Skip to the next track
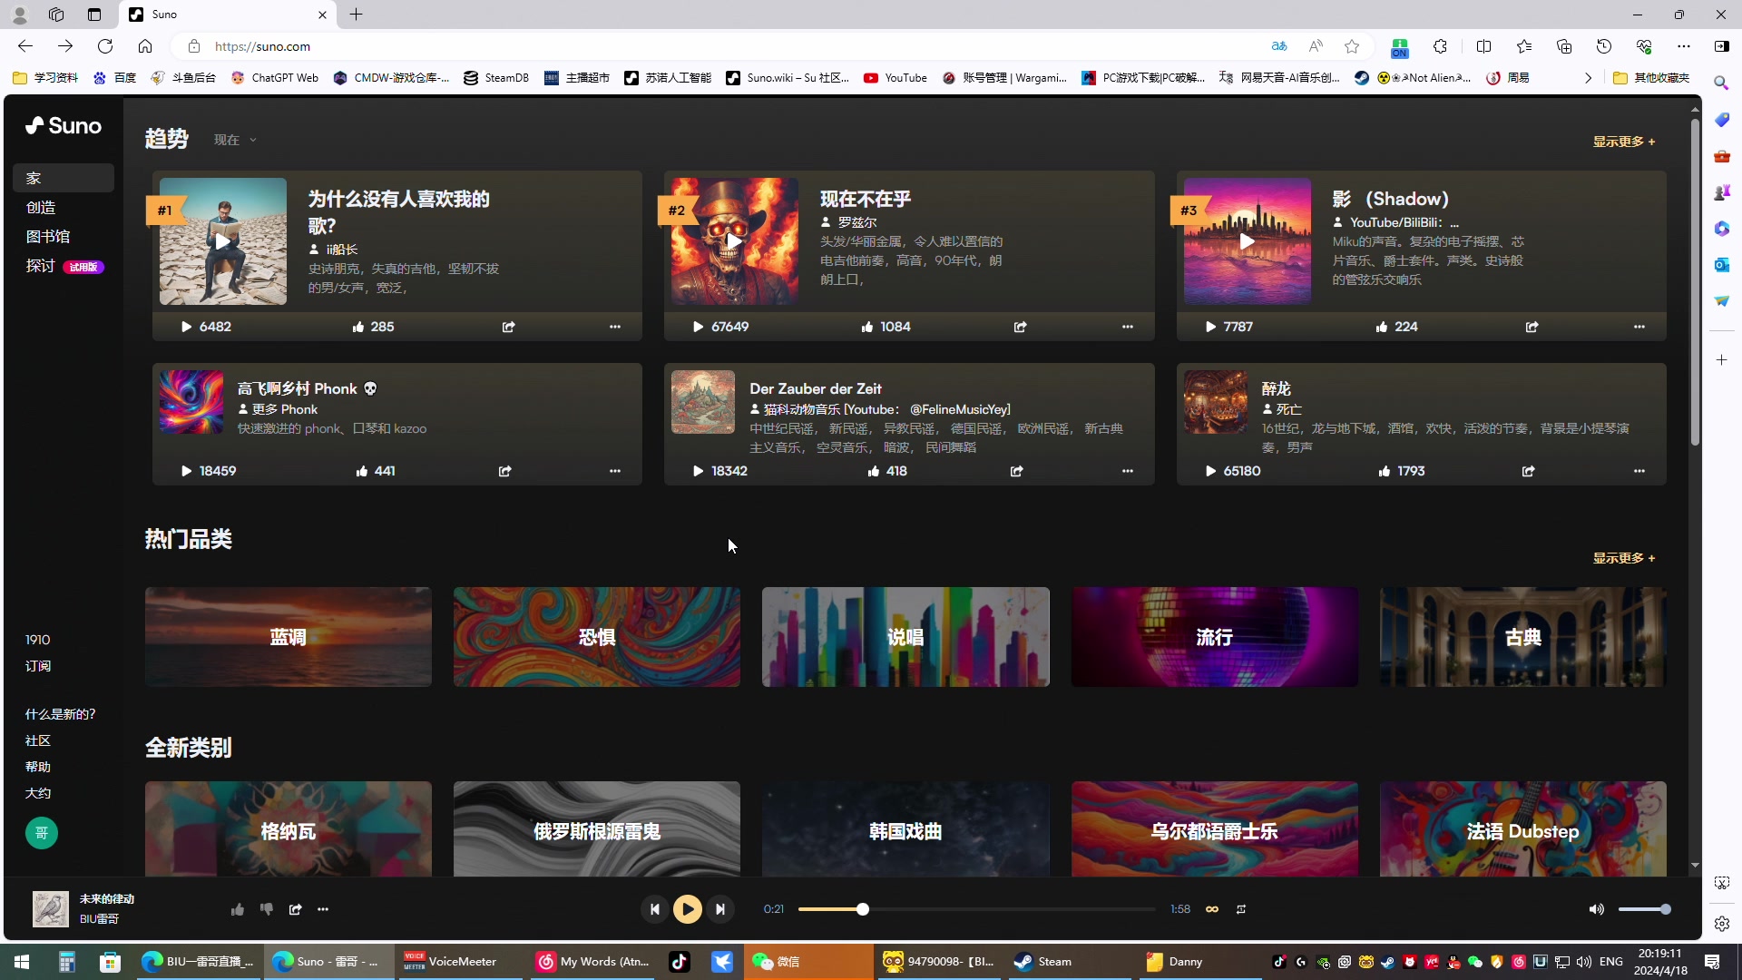This screenshot has height=980, width=1742. 720,909
